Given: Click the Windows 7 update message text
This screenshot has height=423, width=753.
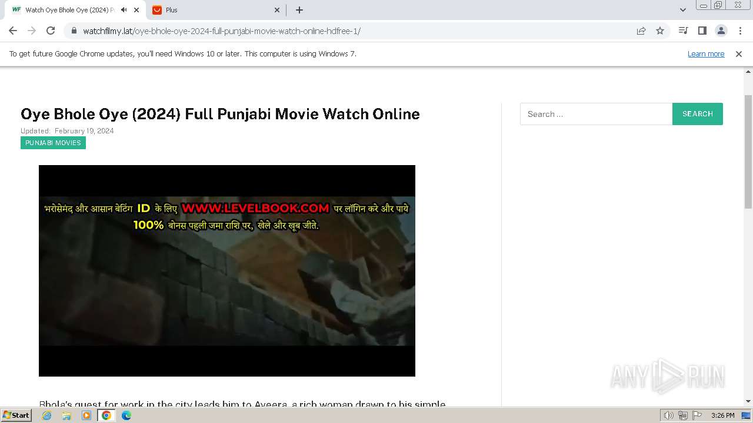Looking at the screenshot, I should 183,54.
